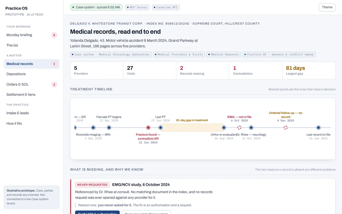Click Medical Chronology Generation tag
The height and width of the screenshot is (214, 342).
pyautogui.click(x=111, y=54)
